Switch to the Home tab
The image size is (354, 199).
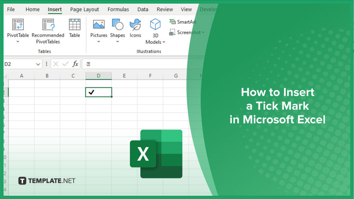pos(33,10)
